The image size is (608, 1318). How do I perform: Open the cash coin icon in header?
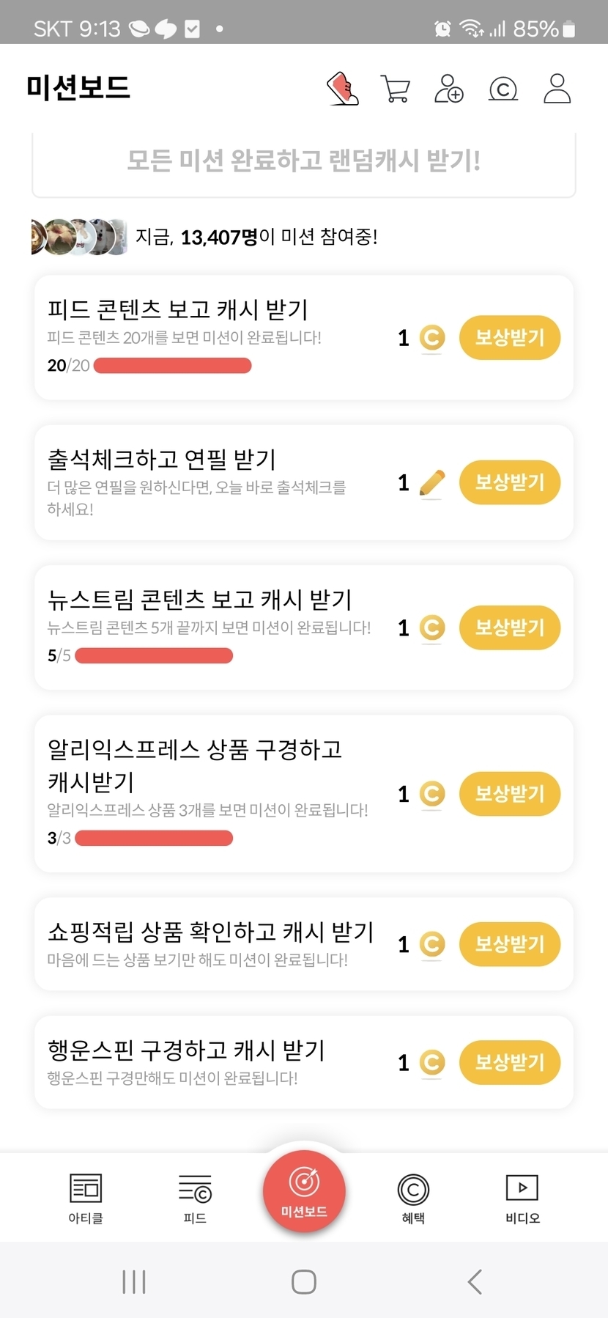click(x=503, y=89)
